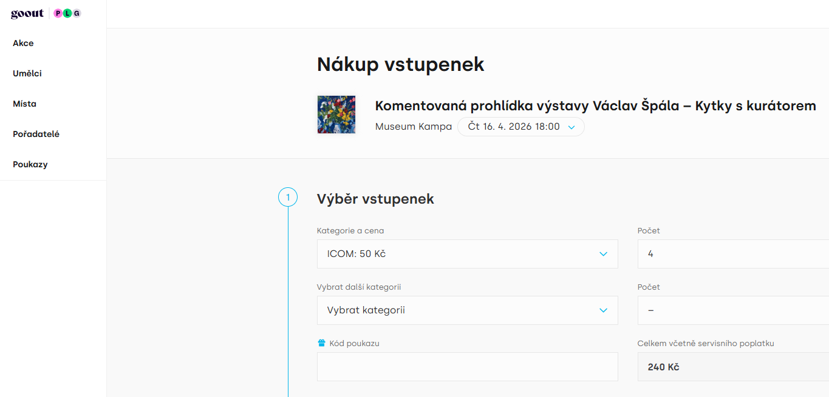The height and width of the screenshot is (397, 829).
Task: Focus the Kód poukazu input field
Action: [x=467, y=367]
